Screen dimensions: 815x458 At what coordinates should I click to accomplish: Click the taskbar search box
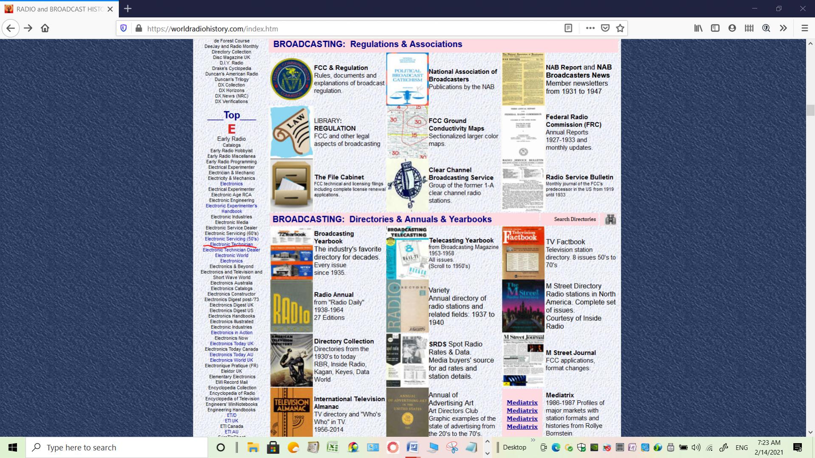[x=117, y=447]
